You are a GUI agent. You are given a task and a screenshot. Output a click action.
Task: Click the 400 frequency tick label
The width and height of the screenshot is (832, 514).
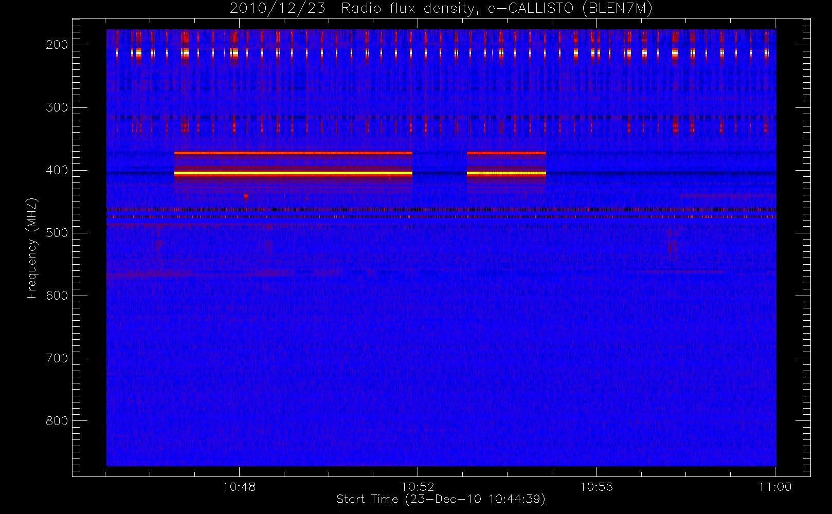click(57, 170)
